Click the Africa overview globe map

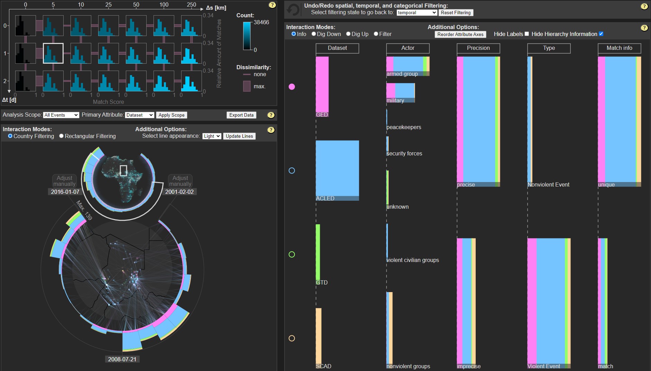pyautogui.click(x=123, y=179)
